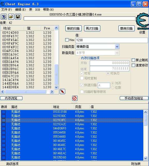This screenshot has height=166, width=149.
Task: Select result row 142AC494
Action: 27,80
